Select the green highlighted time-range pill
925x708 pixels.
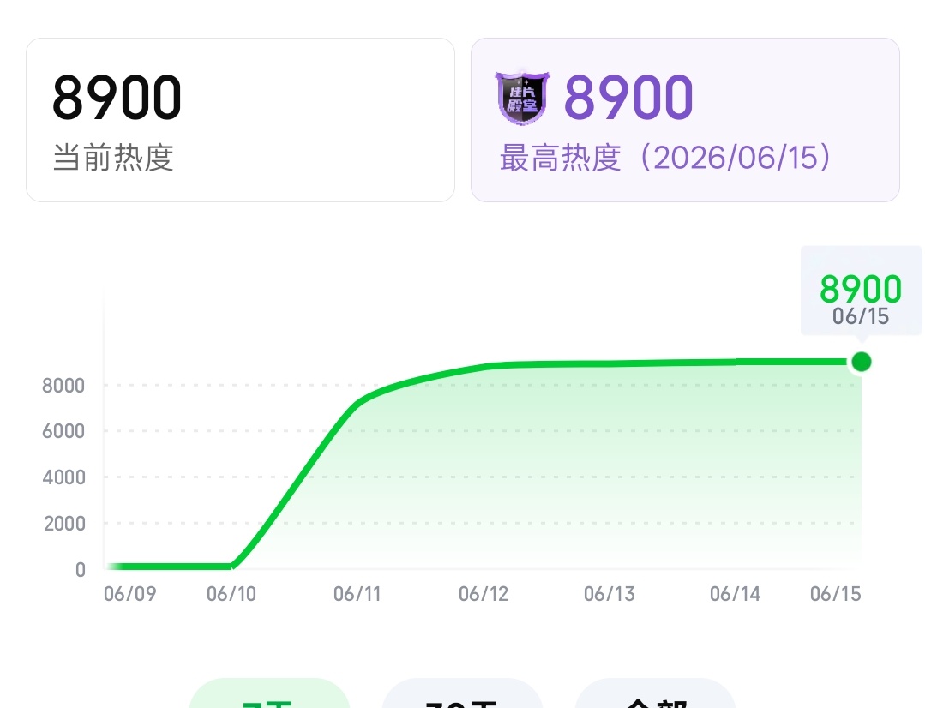click(x=269, y=693)
